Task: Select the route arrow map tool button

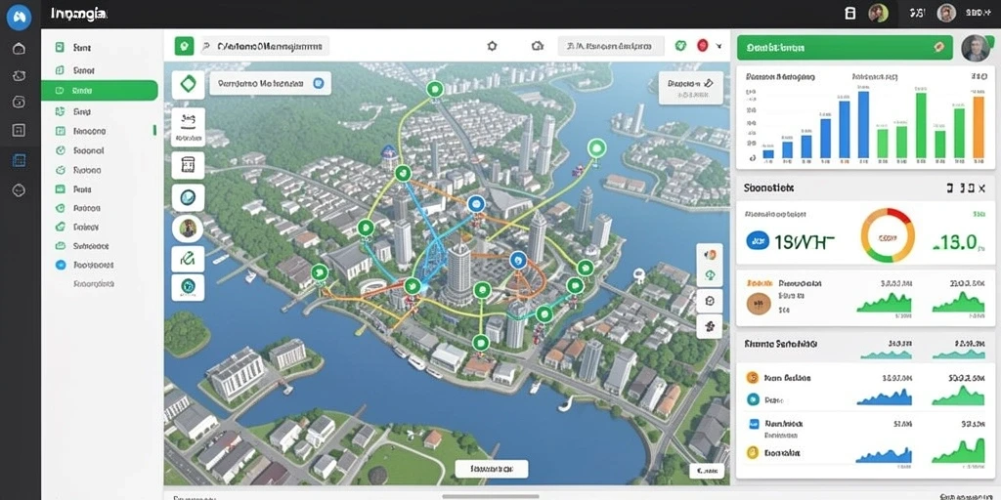Action: coord(189,258)
